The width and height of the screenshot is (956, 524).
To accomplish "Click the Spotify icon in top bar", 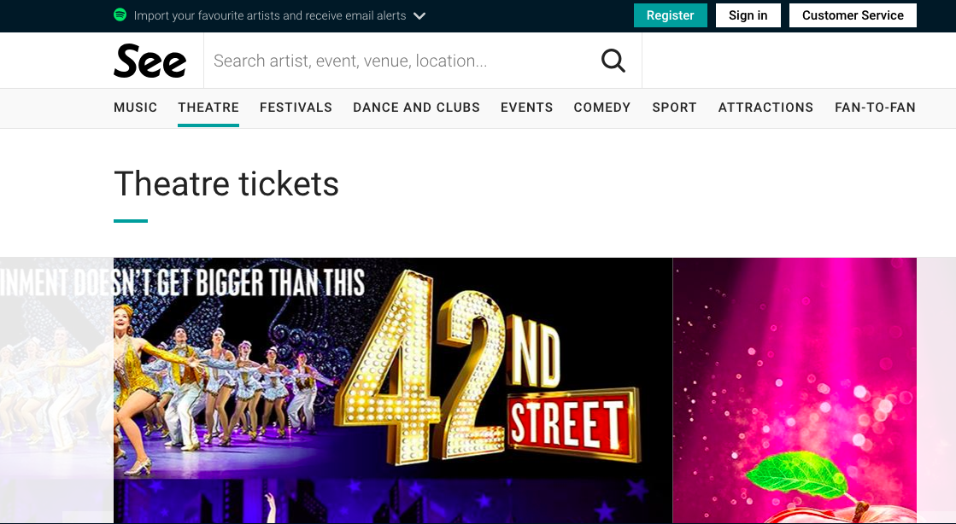I will click(120, 15).
